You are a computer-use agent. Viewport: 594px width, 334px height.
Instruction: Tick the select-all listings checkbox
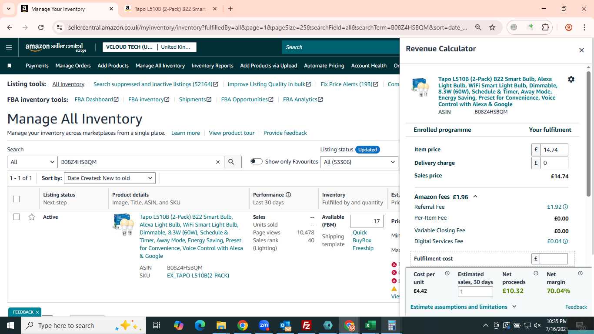click(17, 199)
